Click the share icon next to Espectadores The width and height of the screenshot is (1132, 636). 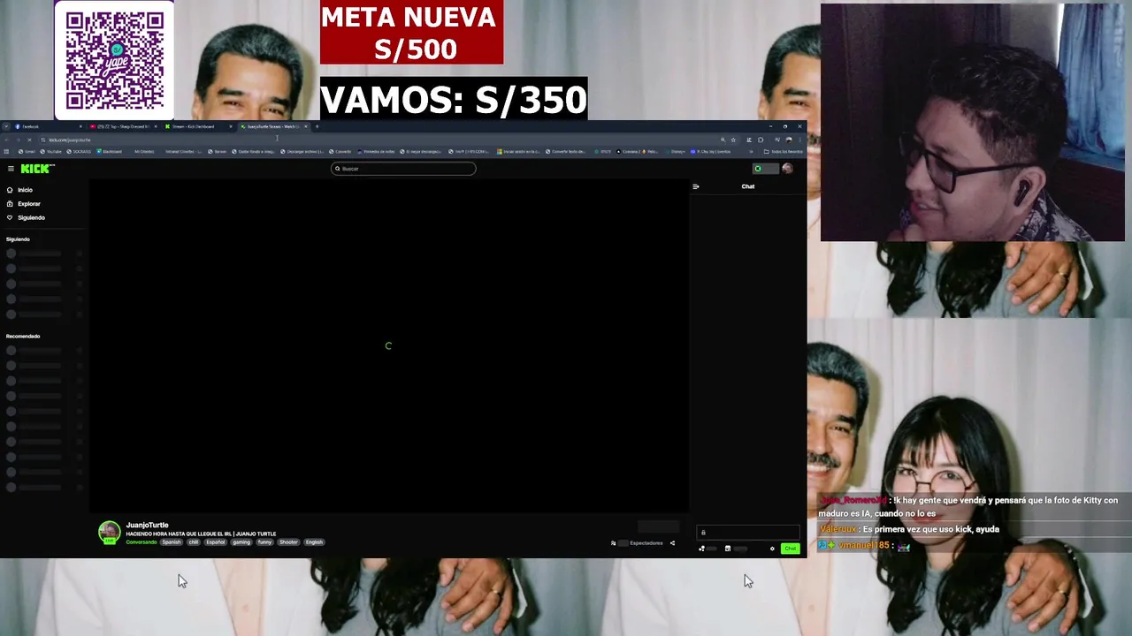point(672,543)
